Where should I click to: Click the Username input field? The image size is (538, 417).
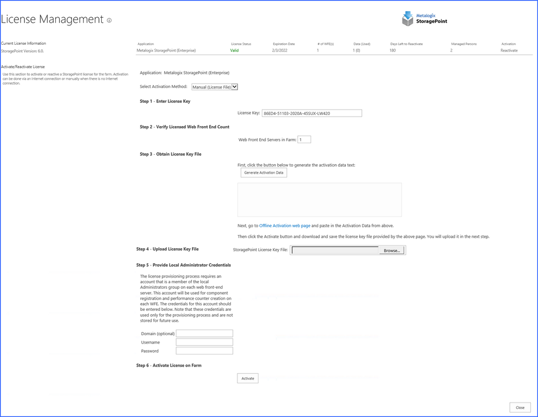click(204, 342)
